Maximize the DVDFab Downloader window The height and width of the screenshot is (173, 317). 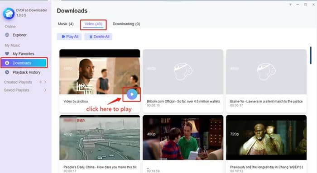point(306,5)
